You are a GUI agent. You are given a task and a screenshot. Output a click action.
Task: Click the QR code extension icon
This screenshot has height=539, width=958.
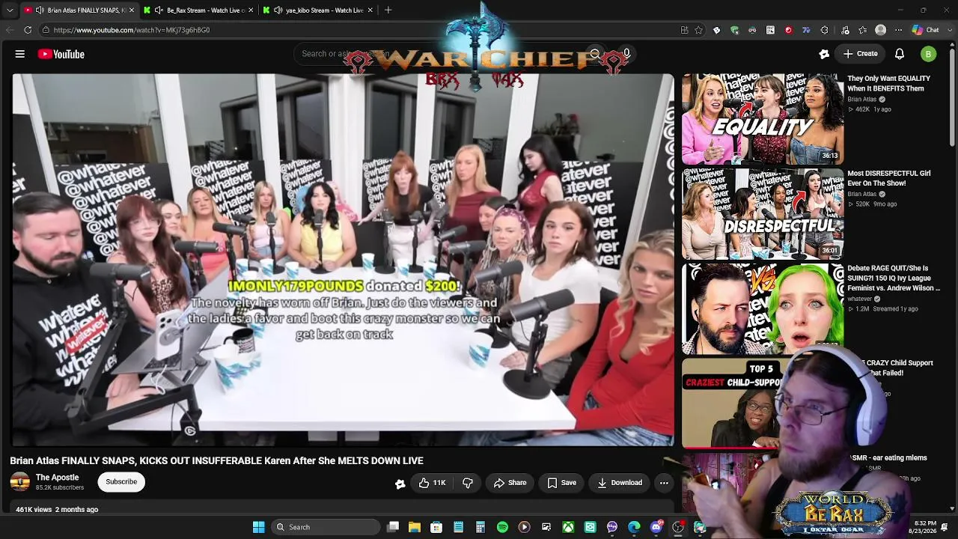click(x=770, y=30)
